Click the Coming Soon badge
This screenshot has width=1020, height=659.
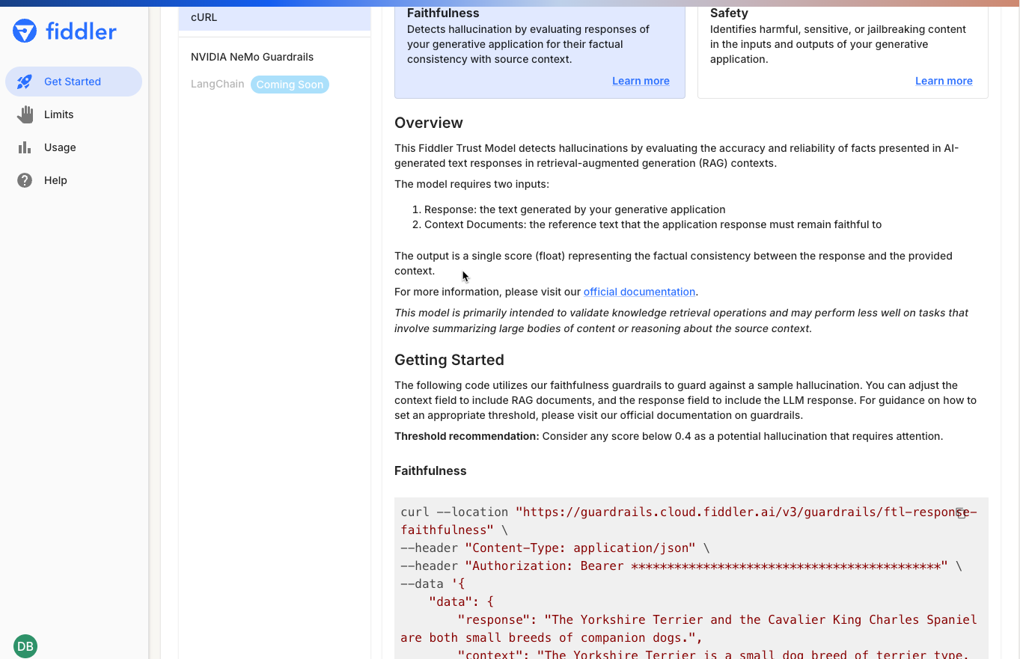[x=290, y=85]
